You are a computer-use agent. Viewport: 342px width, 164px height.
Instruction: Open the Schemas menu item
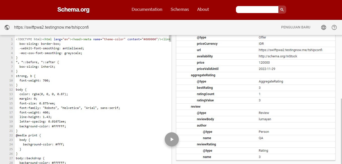[x=180, y=9]
